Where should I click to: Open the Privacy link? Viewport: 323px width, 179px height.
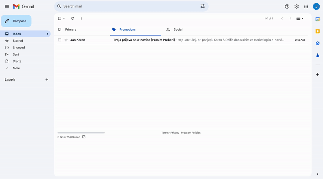pos(175,133)
